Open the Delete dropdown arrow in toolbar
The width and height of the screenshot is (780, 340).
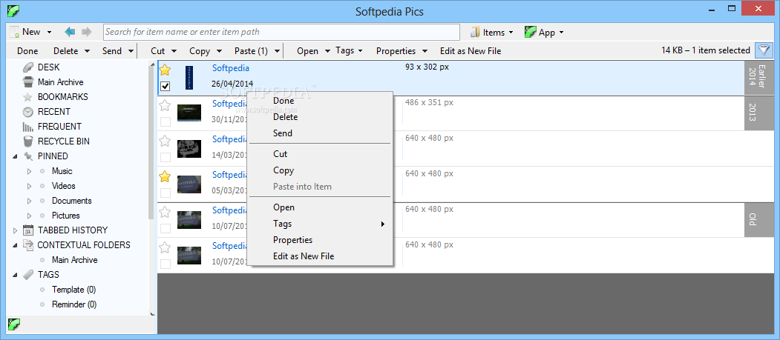tap(87, 50)
